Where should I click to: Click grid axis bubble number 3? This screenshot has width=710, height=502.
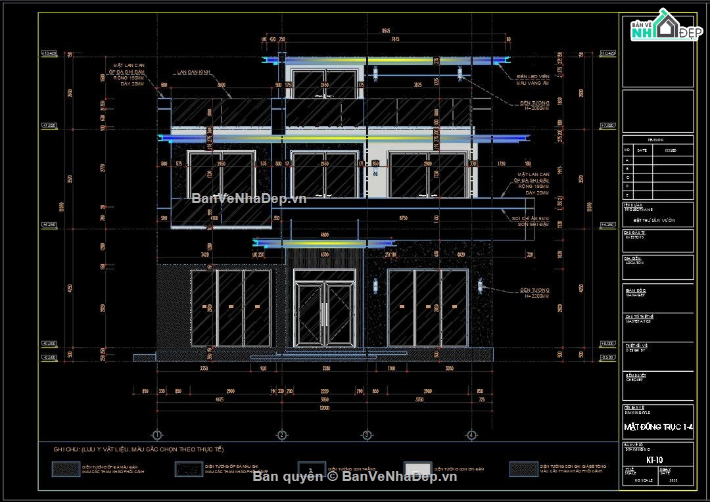click(x=366, y=435)
